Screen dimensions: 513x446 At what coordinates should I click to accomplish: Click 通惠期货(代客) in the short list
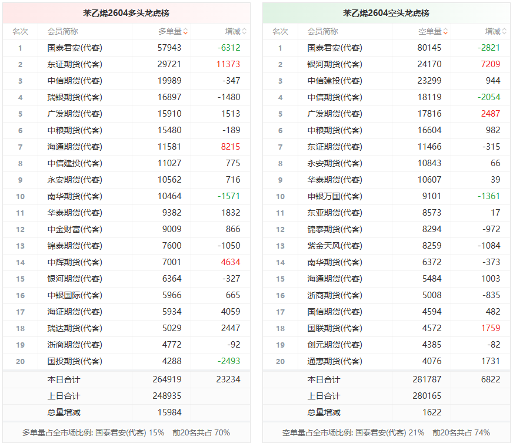click(335, 362)
